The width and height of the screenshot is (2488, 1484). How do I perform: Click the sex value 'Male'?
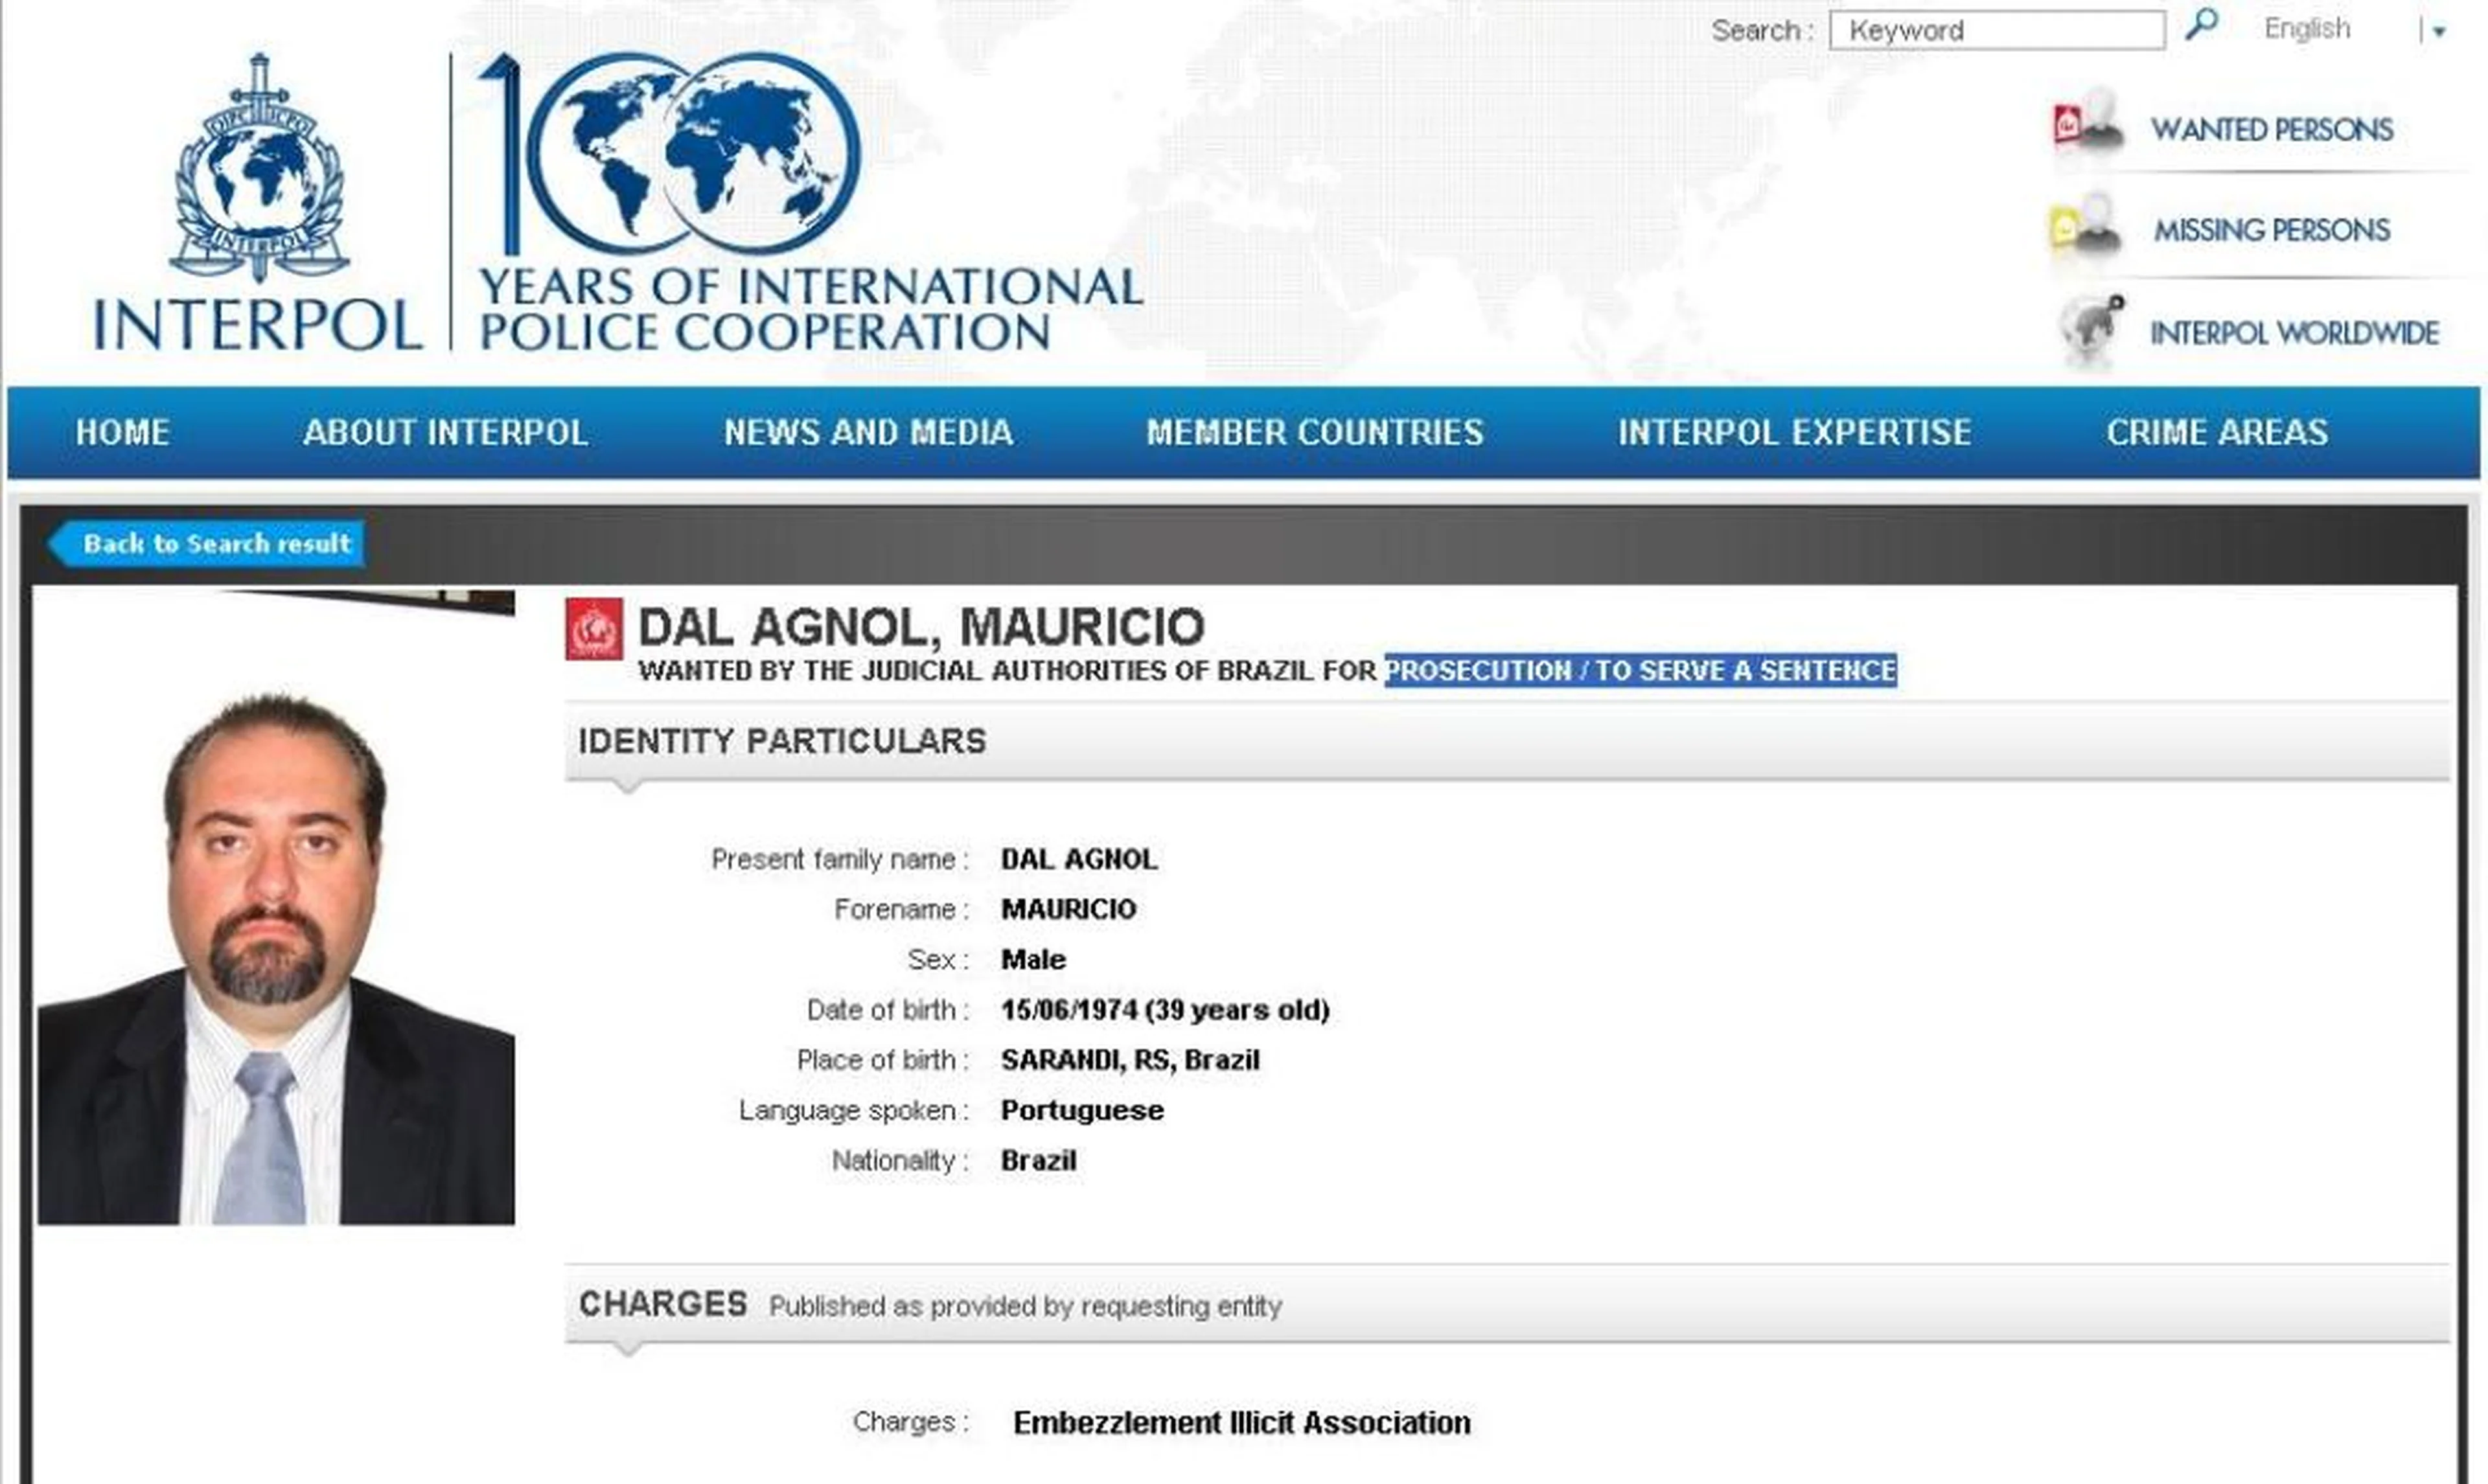1033,960
